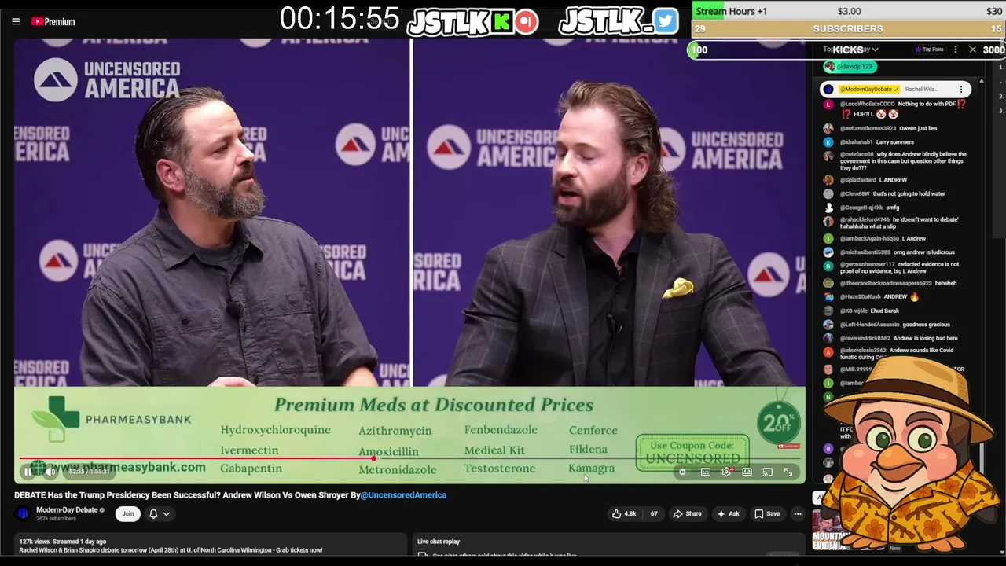
Task: Click the Ask button
Action: tap(727, 513)
